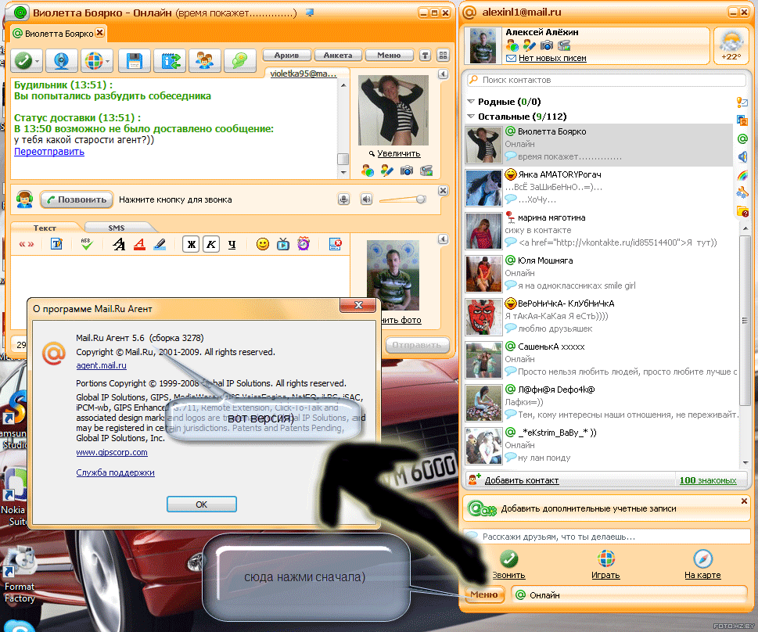
Task: Click the clear message window icon
Action: (x=335, y=244)
